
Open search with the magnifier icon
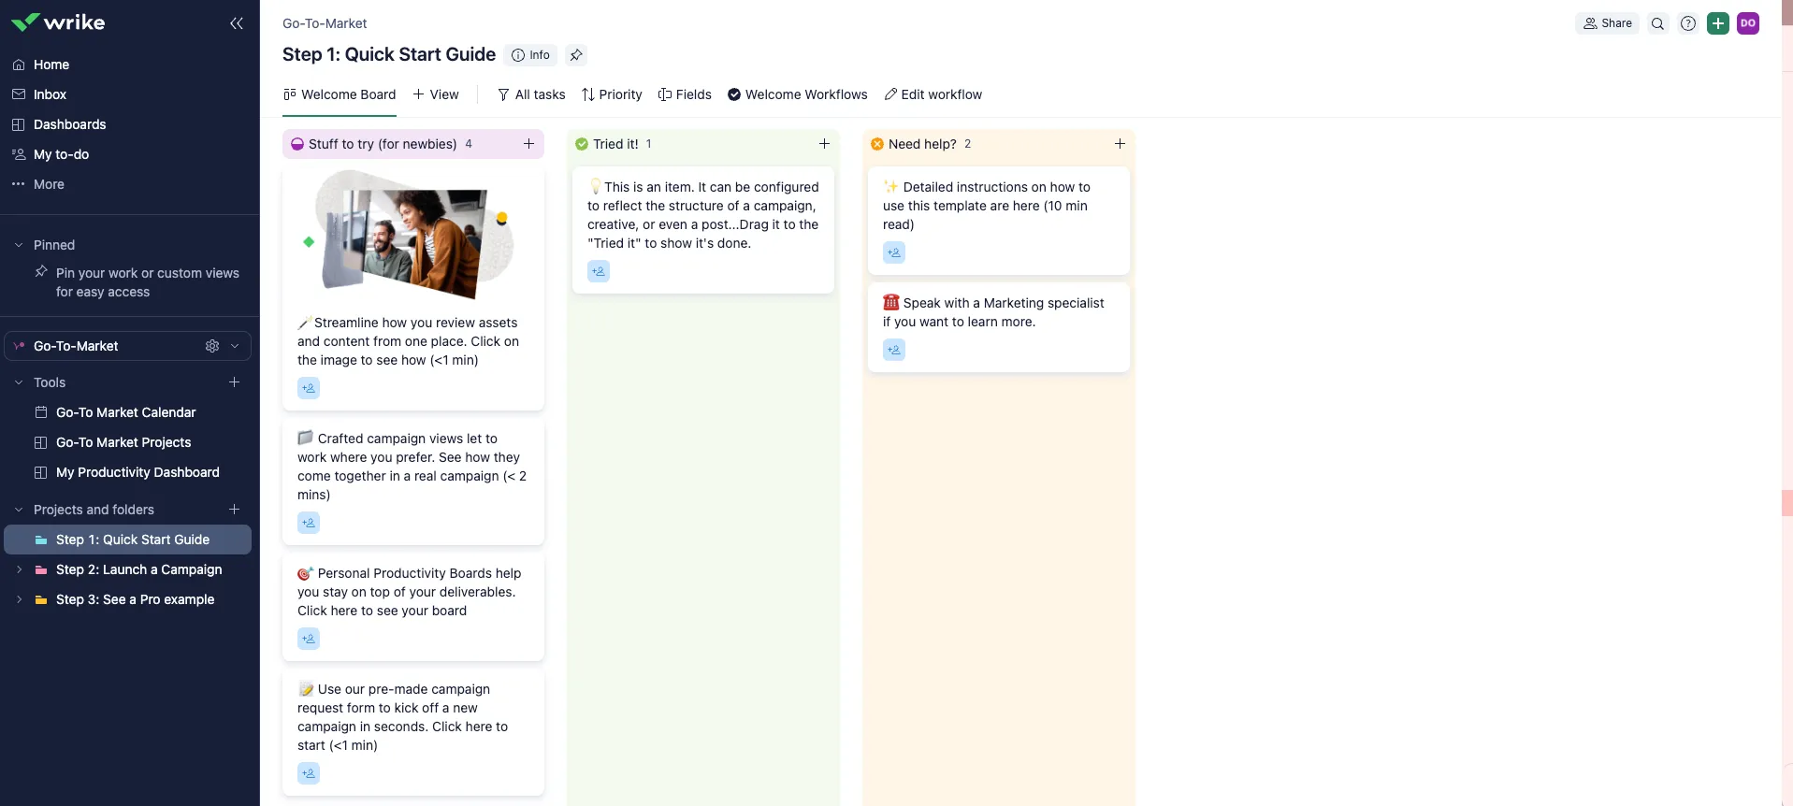pos(1657,23)
